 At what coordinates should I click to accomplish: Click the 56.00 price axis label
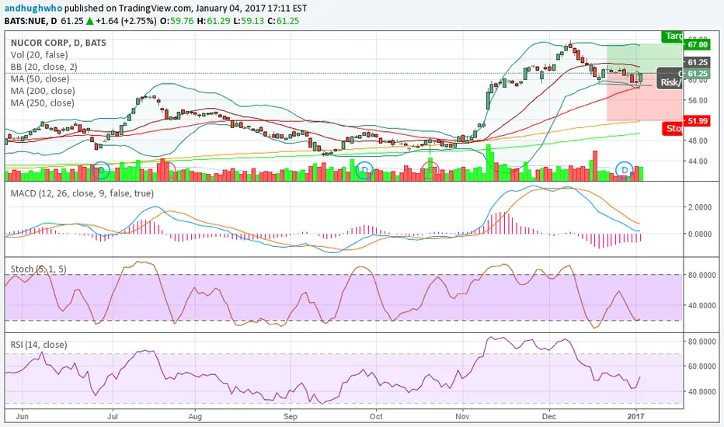click(698, 100)
